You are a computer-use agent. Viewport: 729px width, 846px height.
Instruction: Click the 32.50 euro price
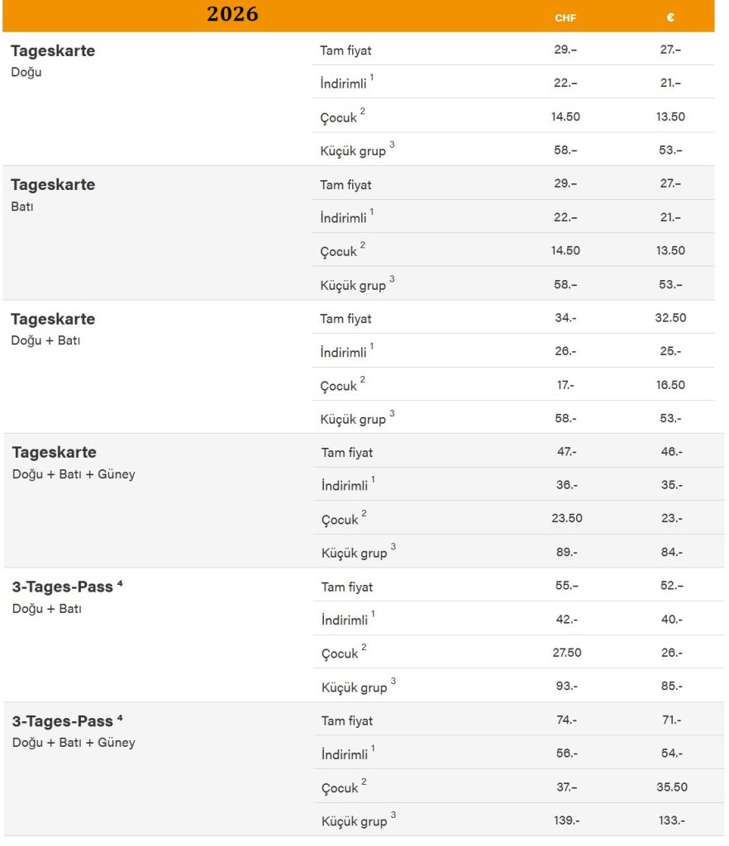click(x=670, y=317)
